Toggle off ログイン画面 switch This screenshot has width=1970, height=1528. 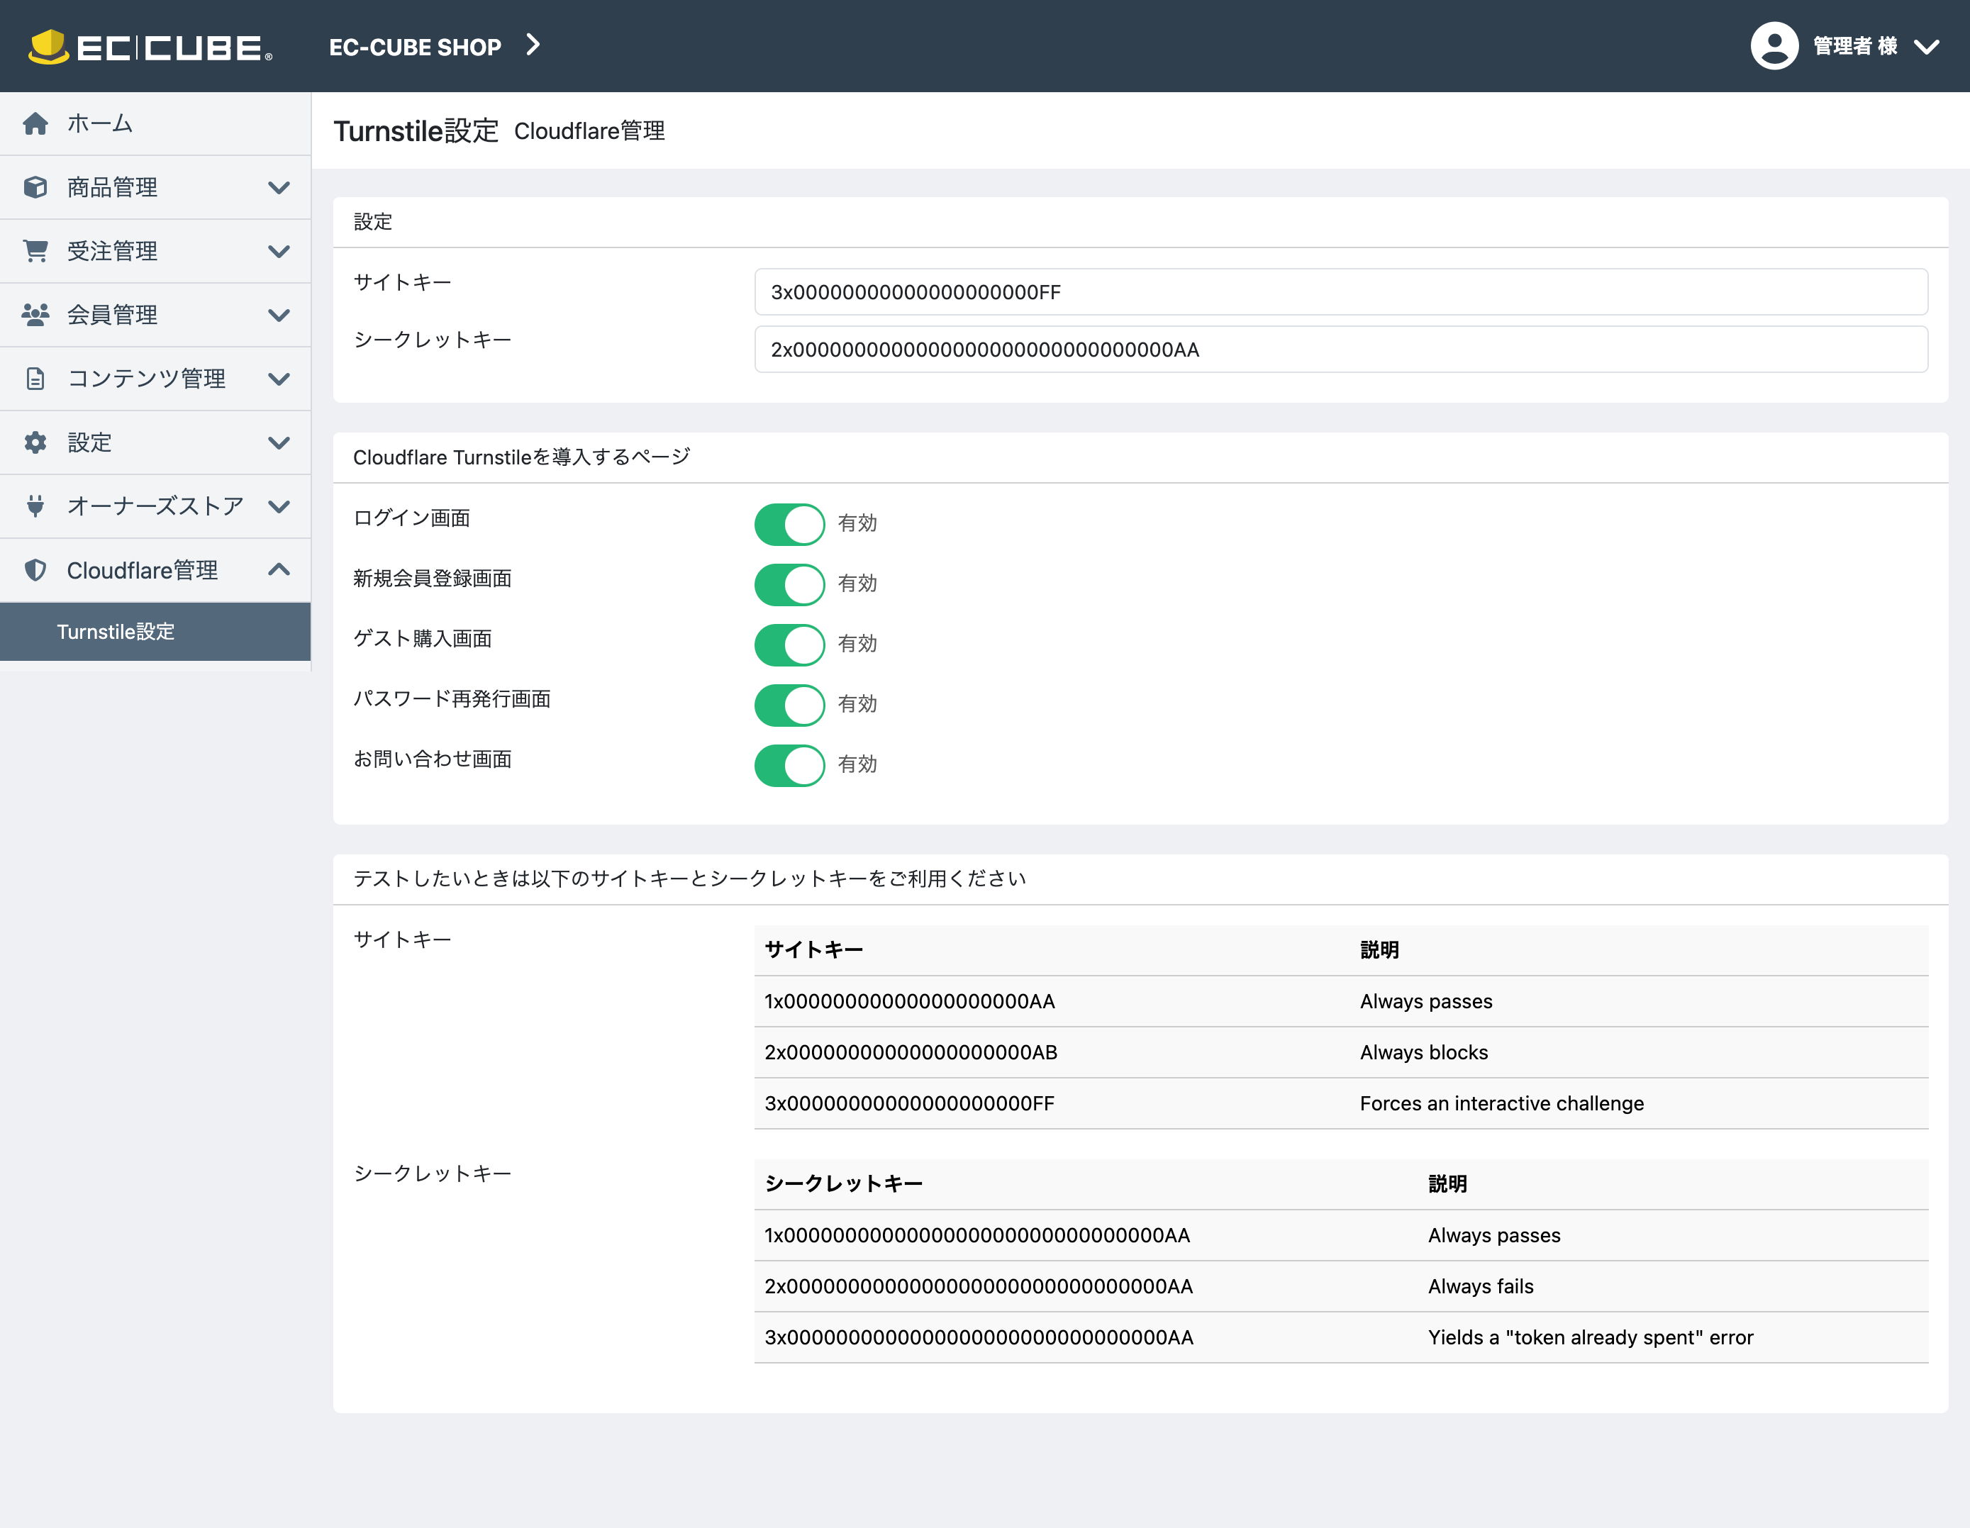(x=789, y=524)
